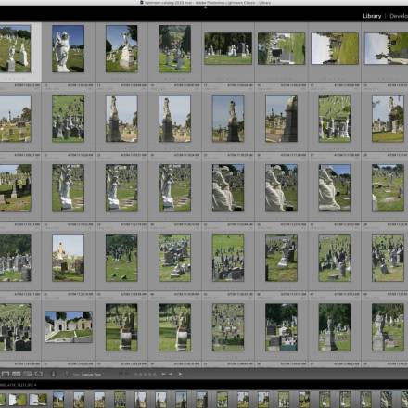Select the close-up angel statue blue-sky thumbnail
Image resolution: width=408 pixels, height=408 pixels.
click(x=68, y=49)
